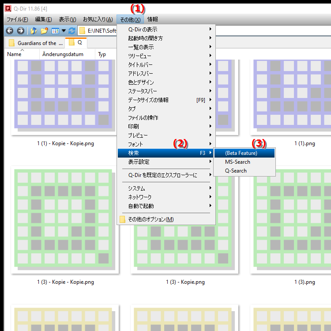This screenshot has height=331, width=331.
Task: Choose (Beta Feature) search option
Action: point(244,153)
